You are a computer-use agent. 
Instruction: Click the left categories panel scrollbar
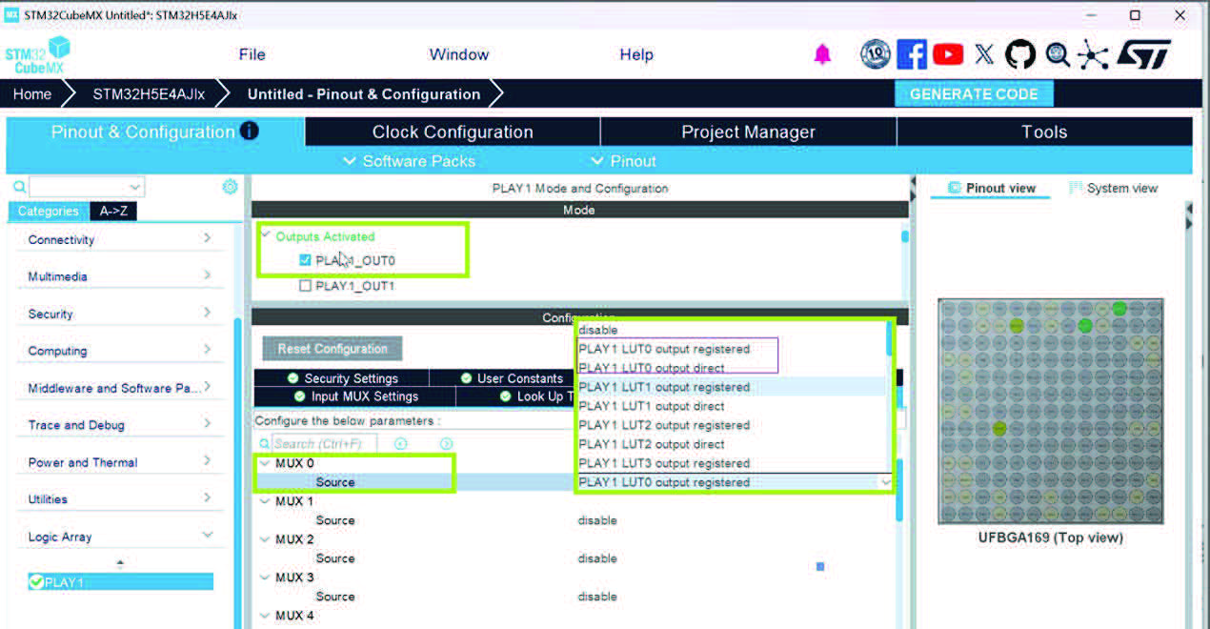(x=237, y=472)
